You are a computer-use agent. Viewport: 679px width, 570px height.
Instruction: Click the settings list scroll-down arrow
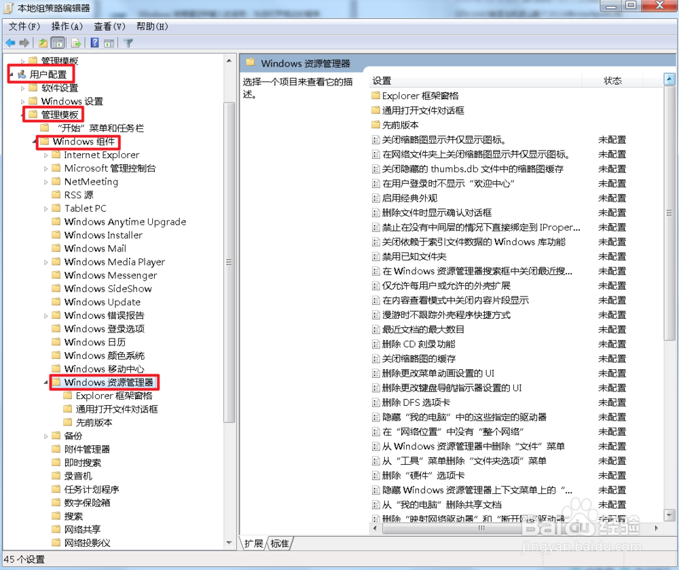point(669,515)
